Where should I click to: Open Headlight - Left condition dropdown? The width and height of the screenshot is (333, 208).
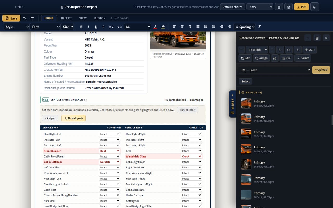tap(109, 134)
